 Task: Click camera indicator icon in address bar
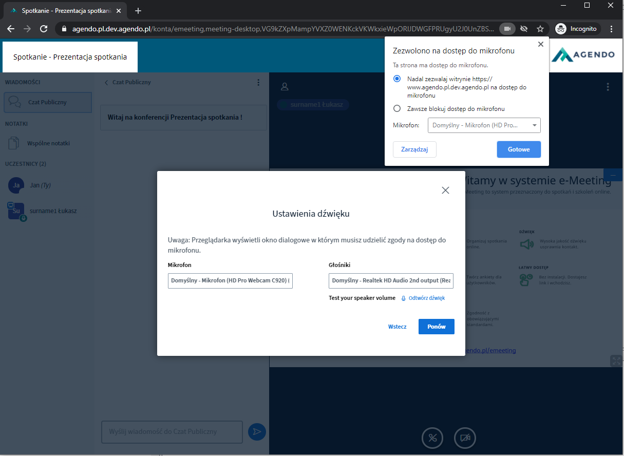click(x=507, y=29)
